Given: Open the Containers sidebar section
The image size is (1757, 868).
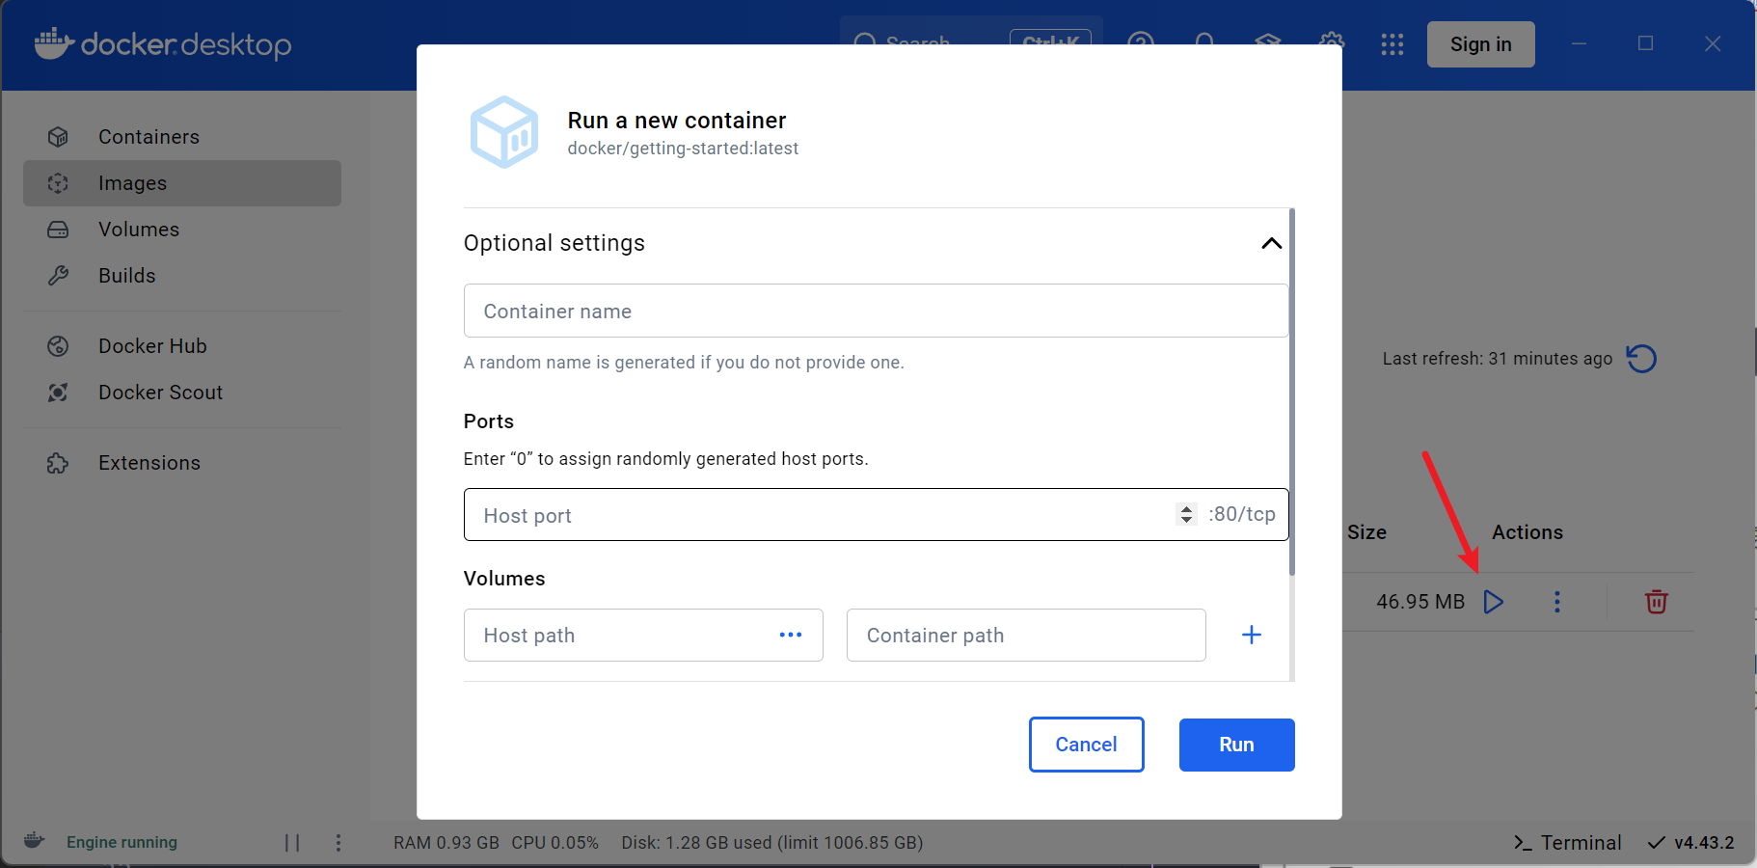Looking at the screenshot, I should [x=149, y=137].
